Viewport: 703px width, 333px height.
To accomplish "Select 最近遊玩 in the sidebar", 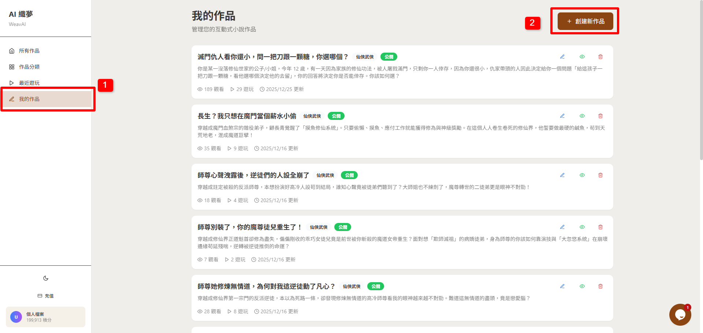I will pyautogui.click(x=30, y=83).
